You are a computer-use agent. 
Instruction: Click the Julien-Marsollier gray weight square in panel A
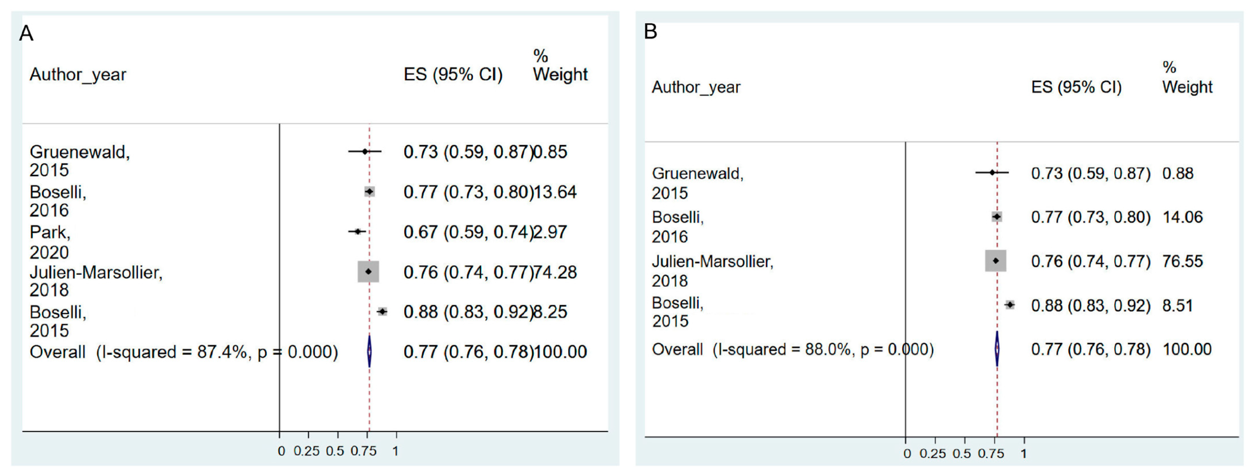tap(368, 271)
